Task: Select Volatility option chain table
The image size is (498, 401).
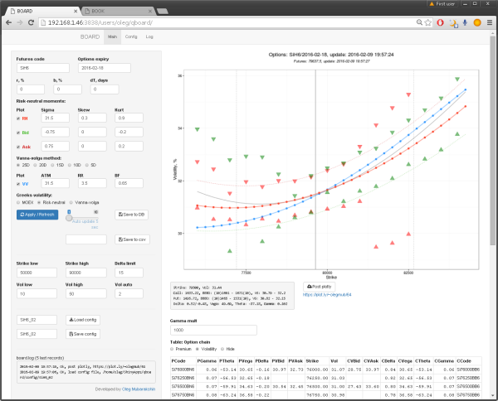Action: (198, 349)
